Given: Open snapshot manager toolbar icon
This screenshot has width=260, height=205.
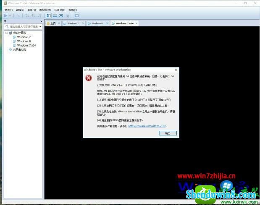Looking at the screenshot, I should tap(39, 16).
